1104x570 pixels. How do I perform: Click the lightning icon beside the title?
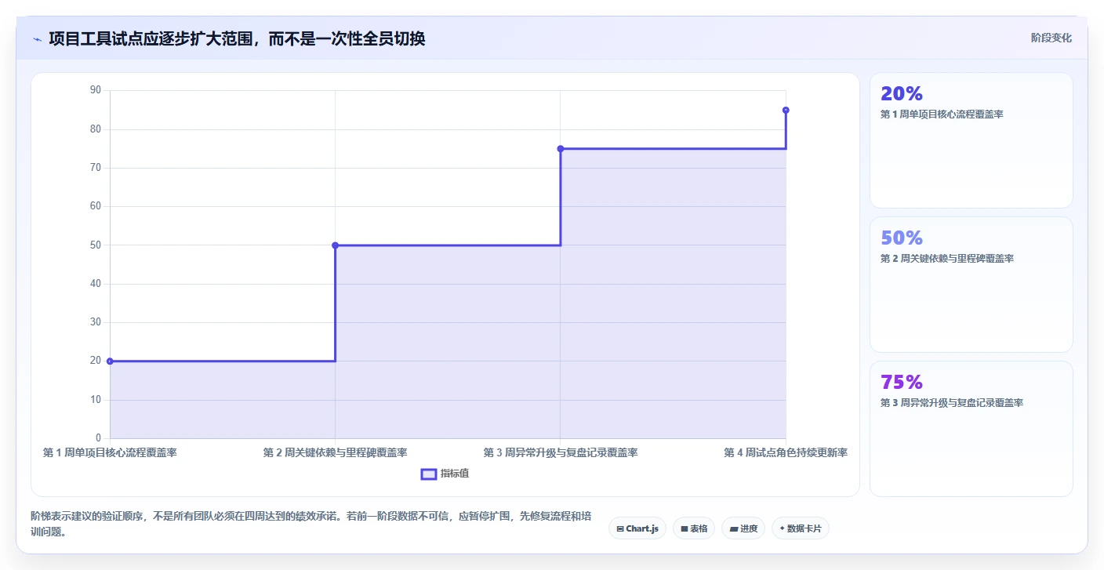tap(37, 38)
